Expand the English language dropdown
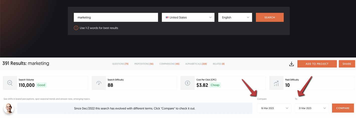 235,18
